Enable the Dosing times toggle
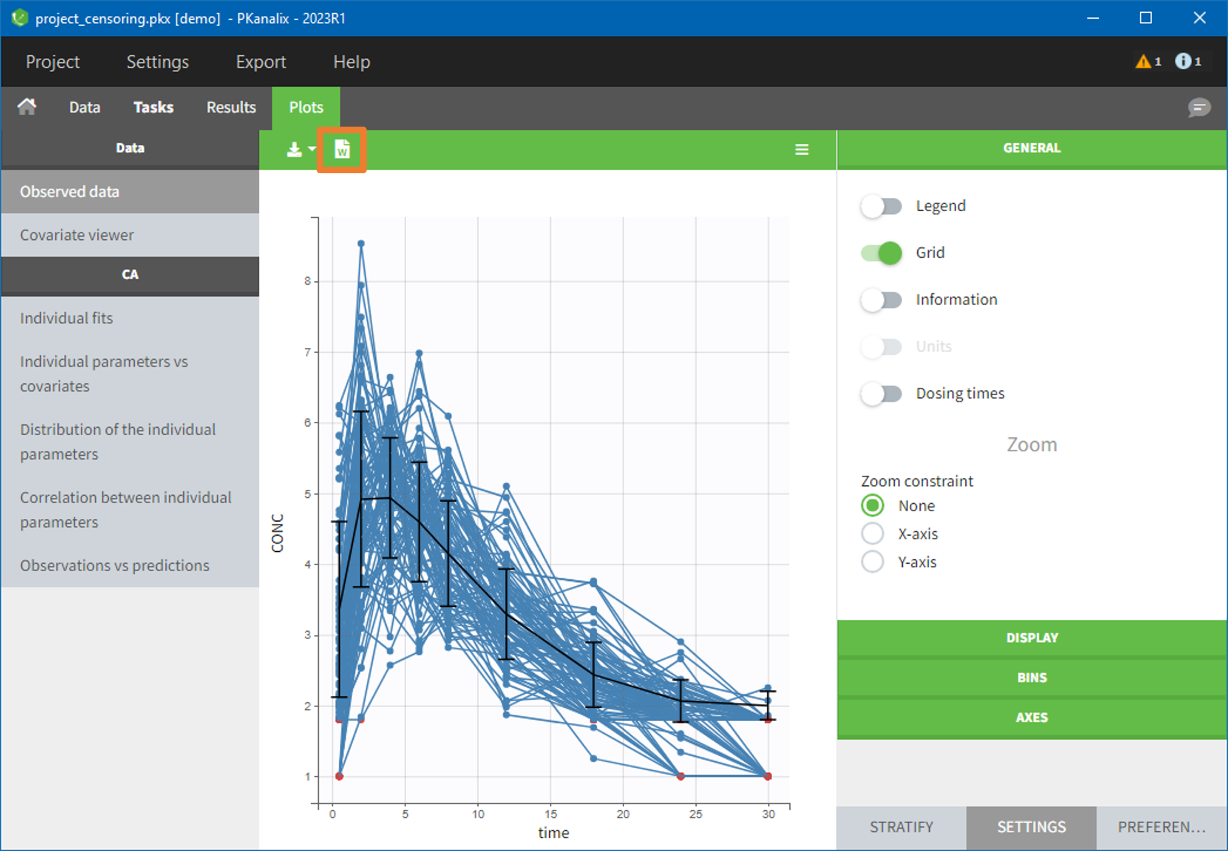Viewport: 1228px width, 851px height. point(881,393)
